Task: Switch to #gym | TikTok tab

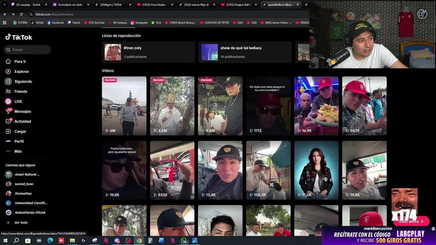Action: point(112,5)
